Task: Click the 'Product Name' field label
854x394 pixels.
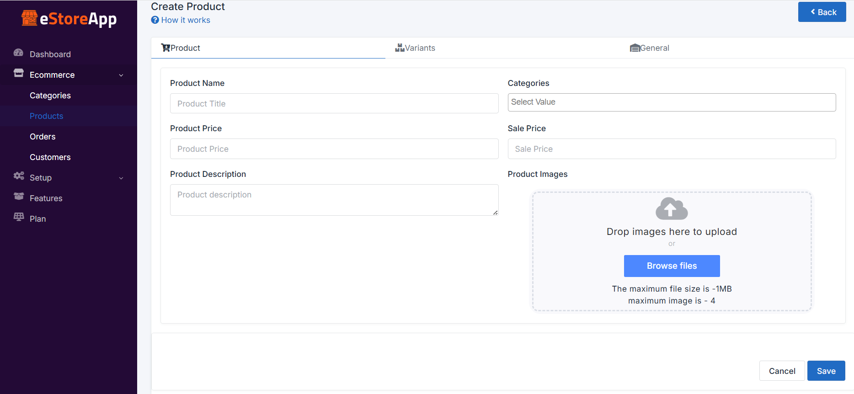Action: pos(197,83)
